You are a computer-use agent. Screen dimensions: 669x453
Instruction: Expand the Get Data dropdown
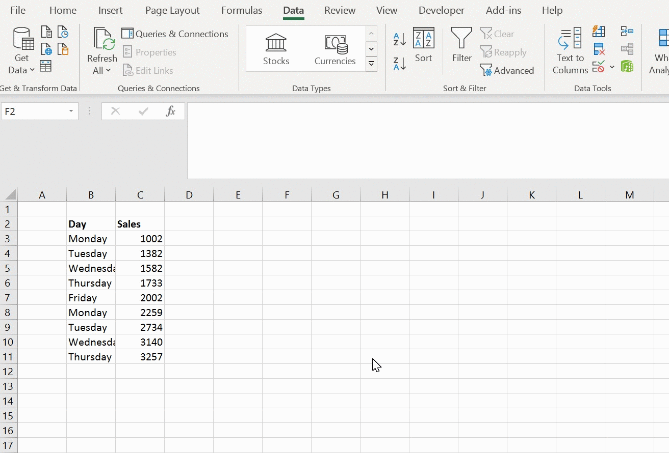coord(22,70)
